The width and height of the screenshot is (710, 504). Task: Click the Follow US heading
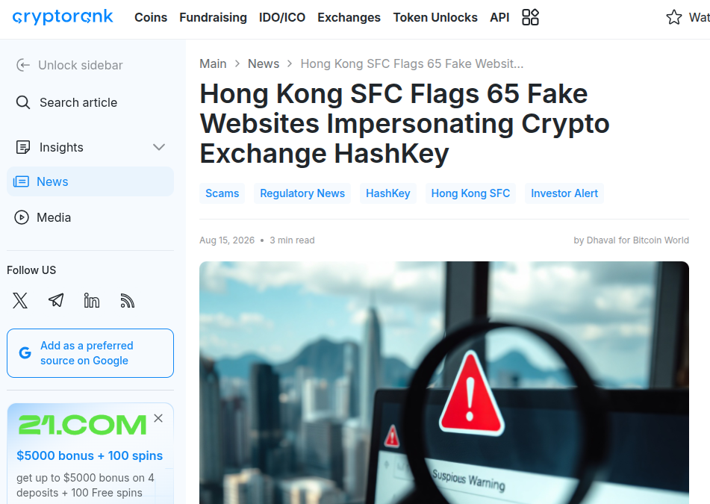pos(31,270)
